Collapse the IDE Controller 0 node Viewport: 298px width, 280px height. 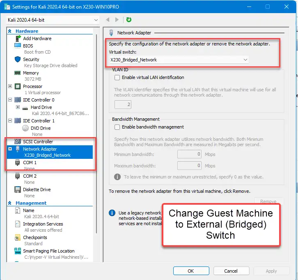tap(10, 100)
